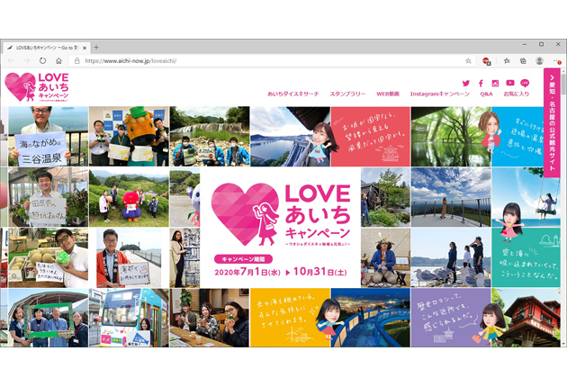Open the user profile avatar

tap(539, 61)
